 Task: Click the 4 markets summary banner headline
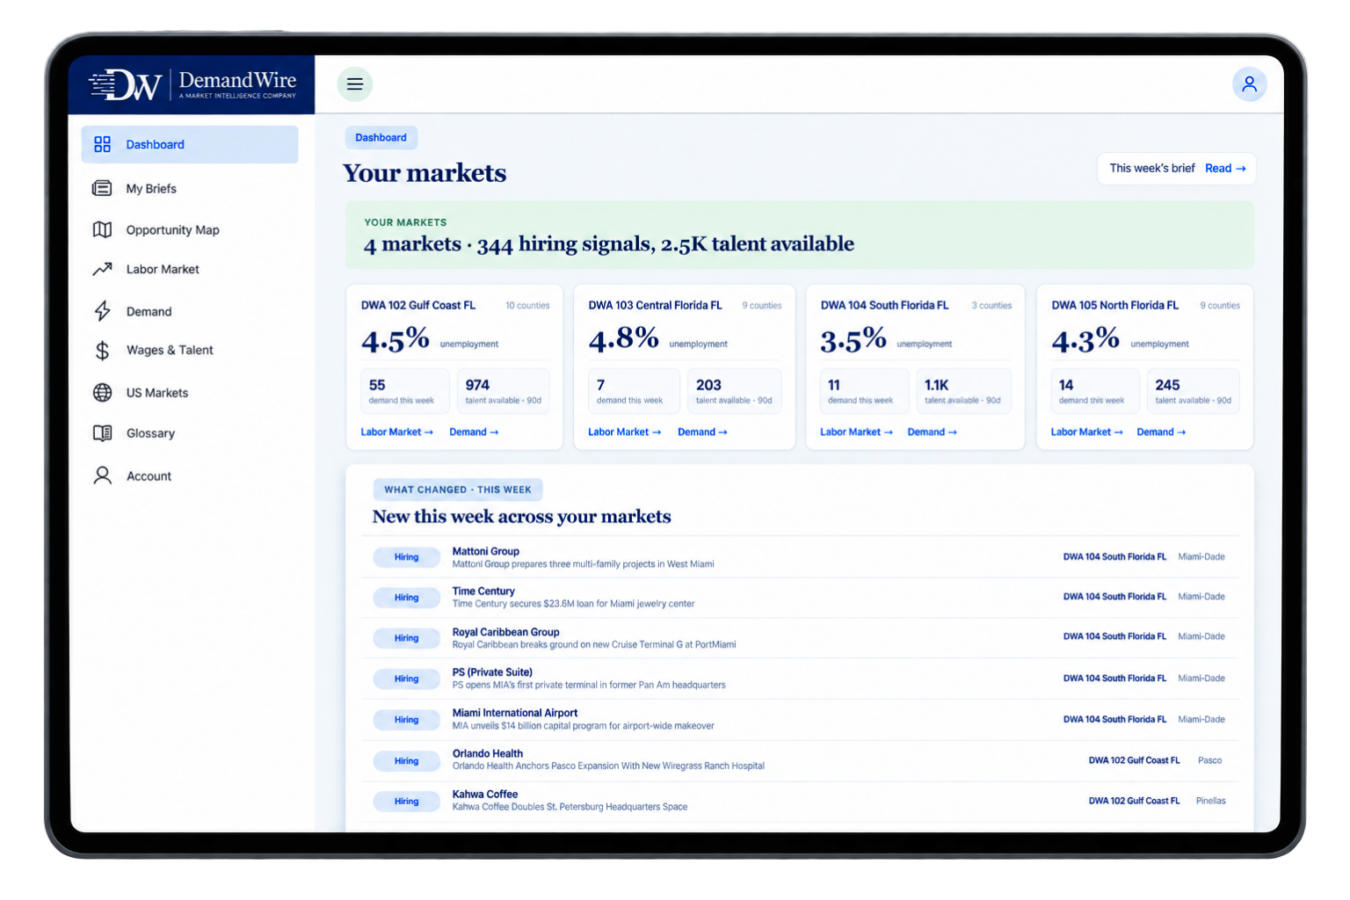click(609, 244)
